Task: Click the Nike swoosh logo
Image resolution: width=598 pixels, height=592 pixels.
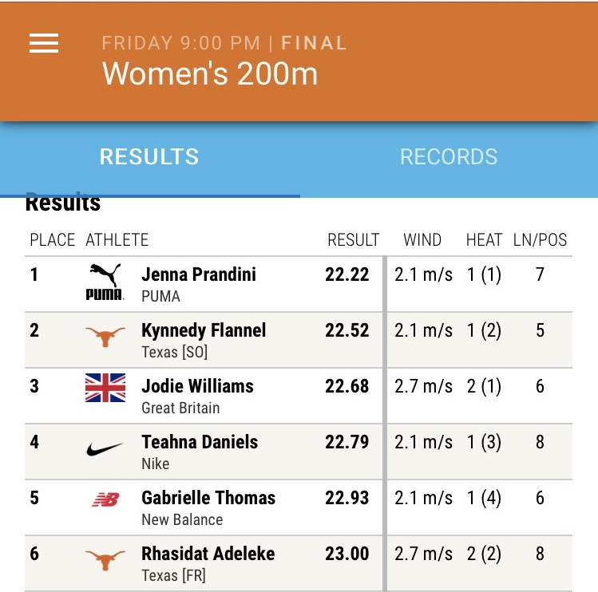Action: [x=105, y=449]
